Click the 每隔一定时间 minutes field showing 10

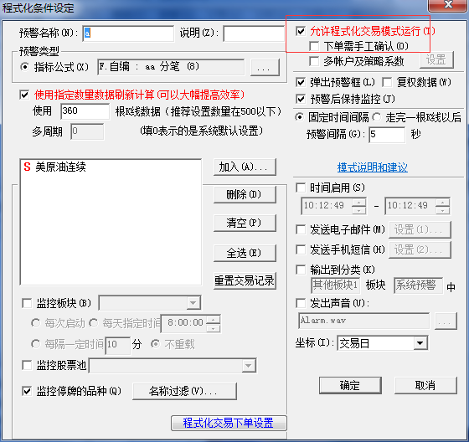[x=118, y=345]
